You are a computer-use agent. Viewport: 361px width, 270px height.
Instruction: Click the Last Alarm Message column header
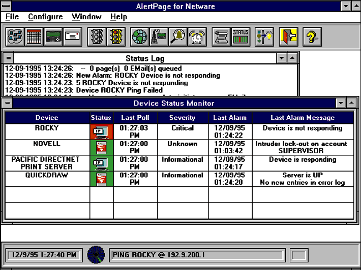coord(303,118)
